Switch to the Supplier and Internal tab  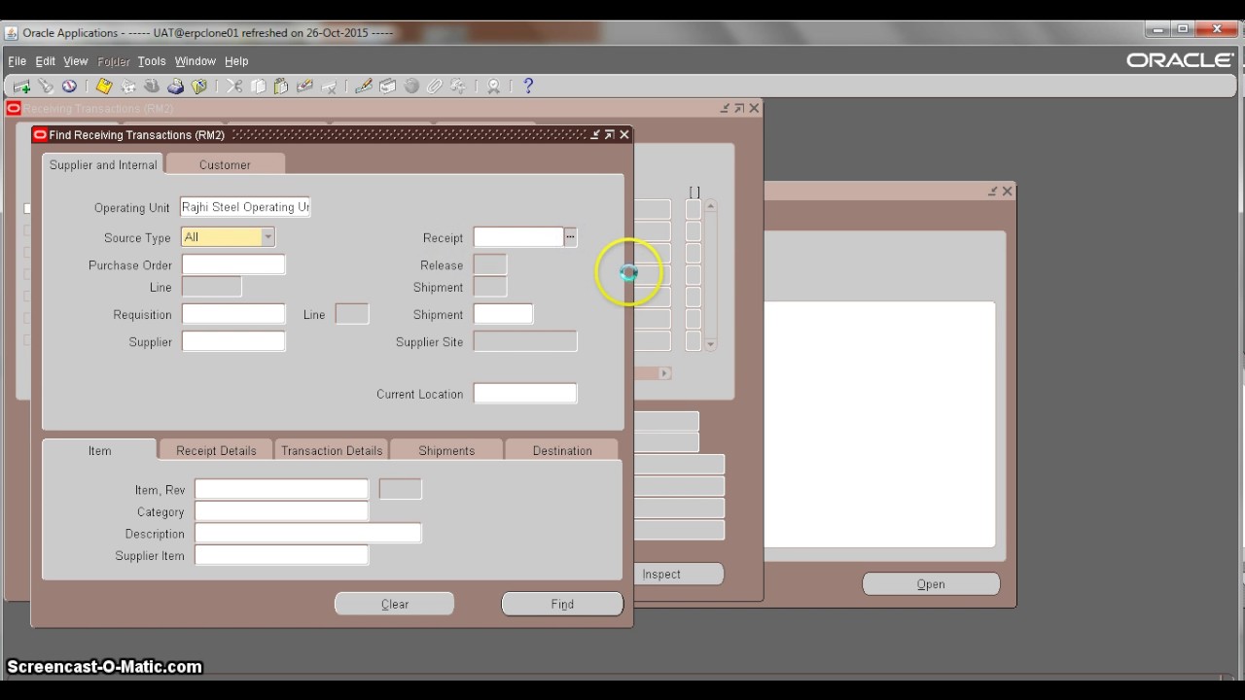point(103,164)
